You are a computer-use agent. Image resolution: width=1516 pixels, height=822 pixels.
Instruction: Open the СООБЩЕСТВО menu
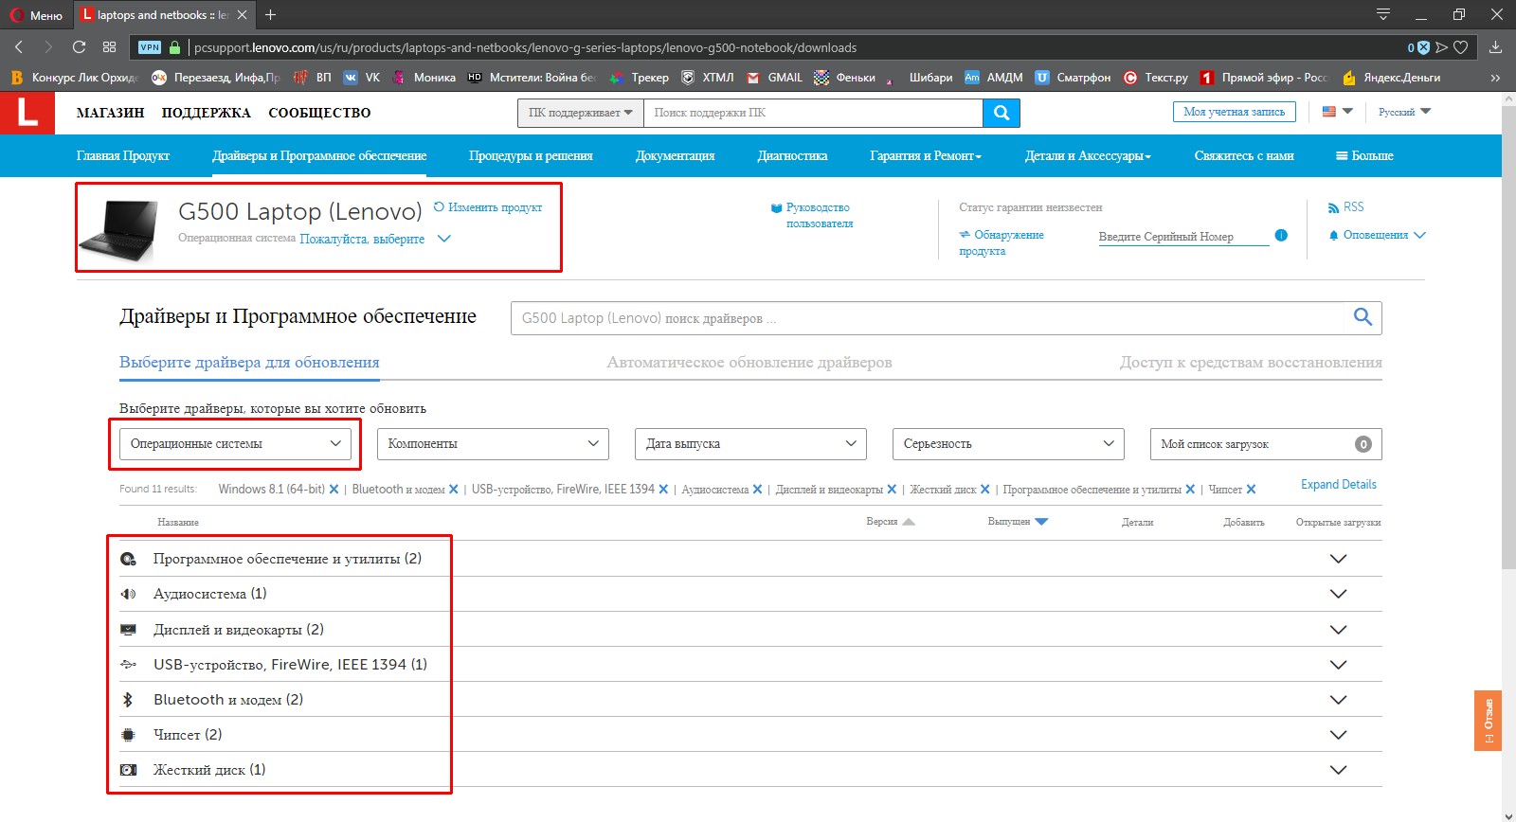point(319,113)
